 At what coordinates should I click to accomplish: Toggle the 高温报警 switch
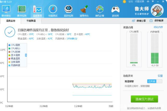coord(155,81)
